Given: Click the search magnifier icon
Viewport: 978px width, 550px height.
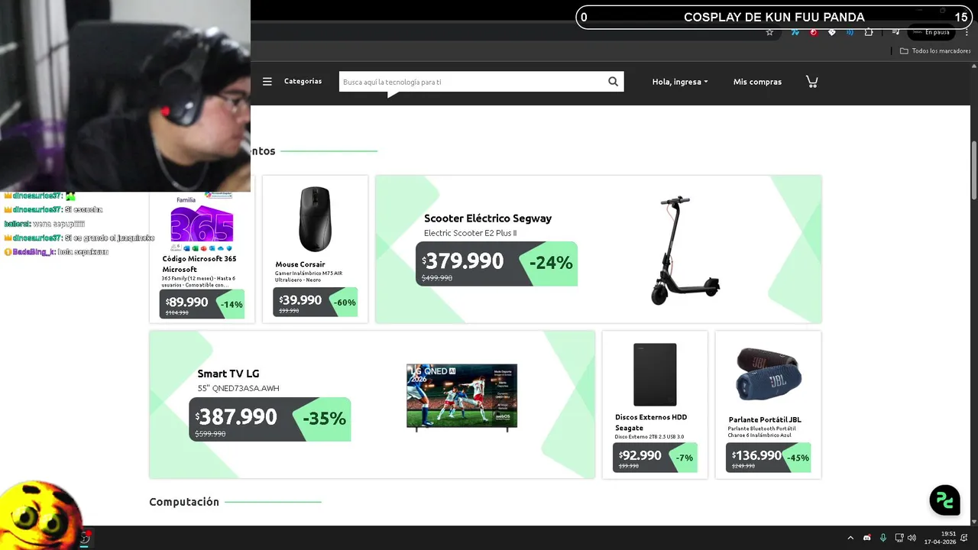Looking at the screenshot, I should (x=613, y=82).
